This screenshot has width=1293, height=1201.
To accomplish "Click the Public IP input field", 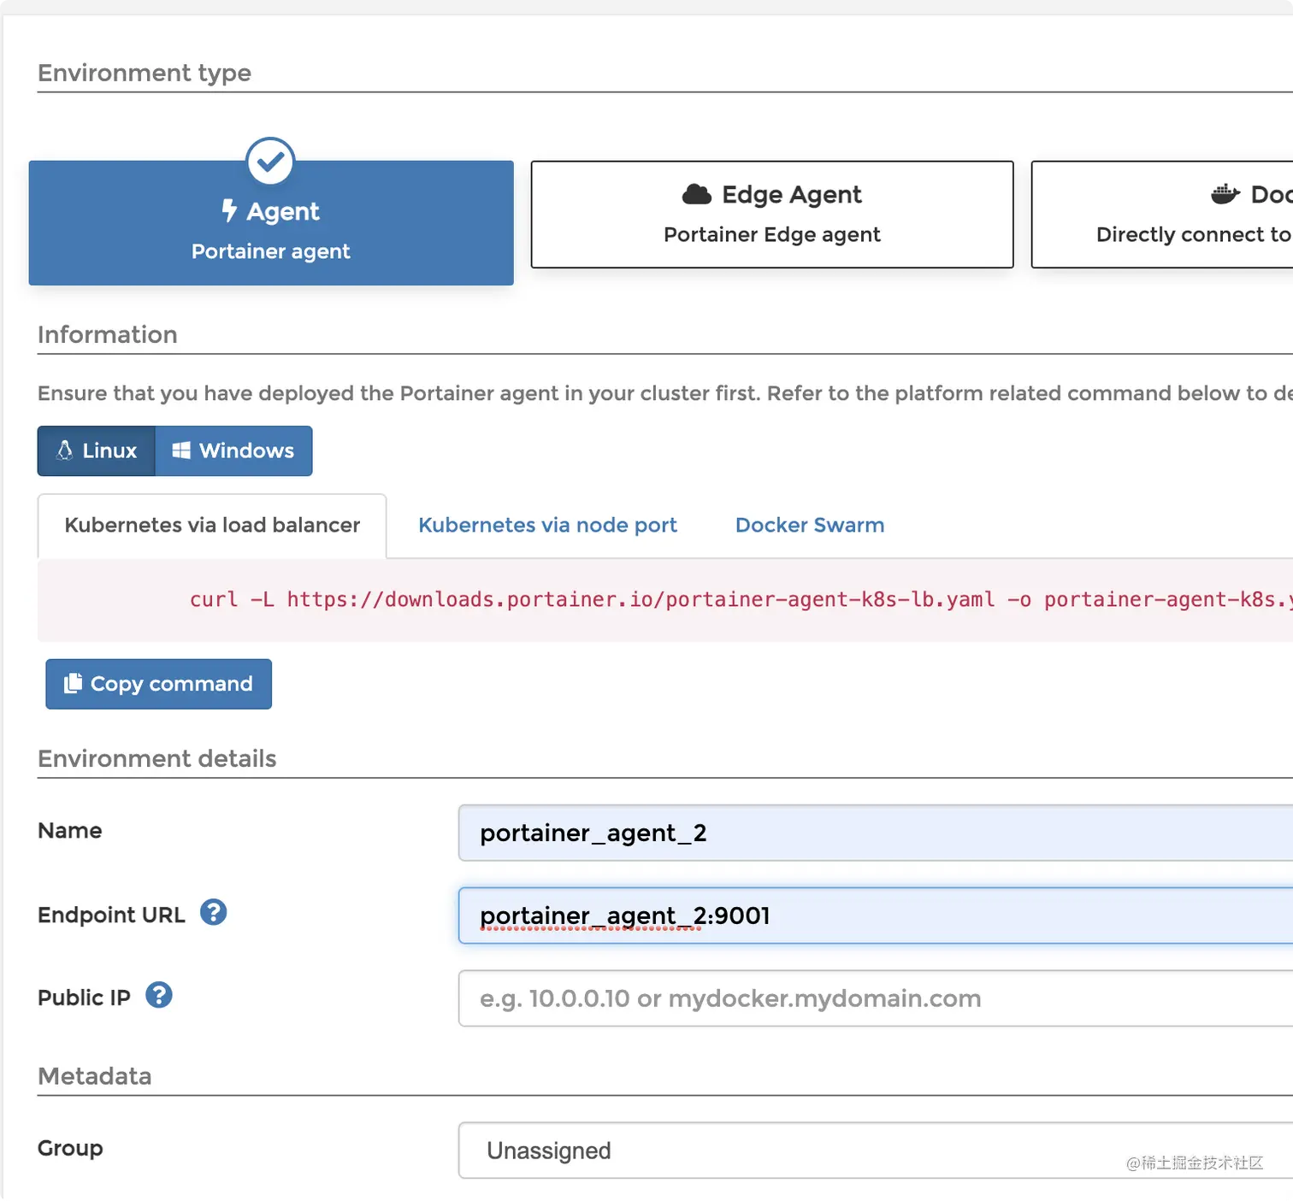I will click(x=876, y=998).
